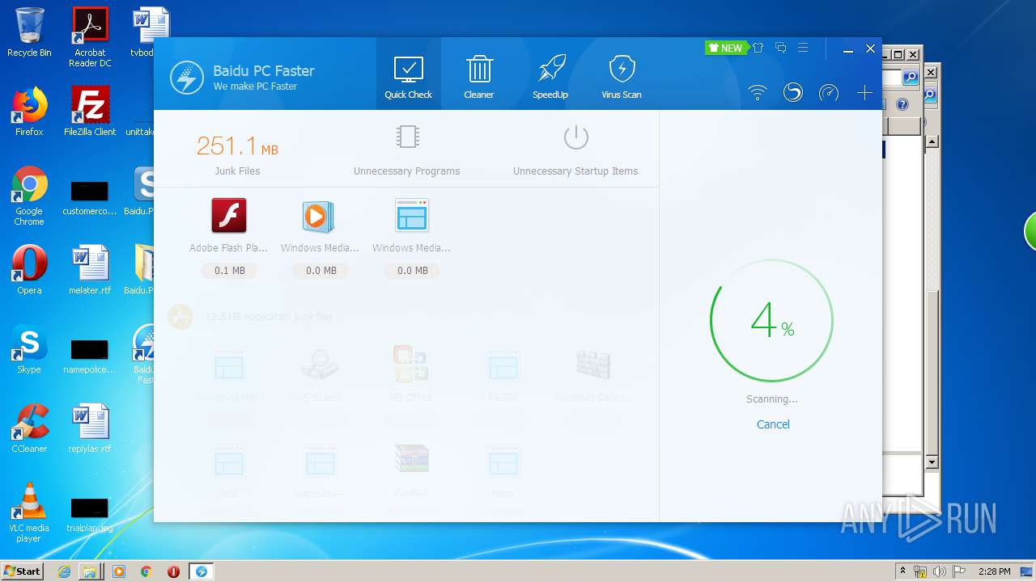1036x582 pixels.
Task: Open the customerco... file on desktop
Action: 90,198
